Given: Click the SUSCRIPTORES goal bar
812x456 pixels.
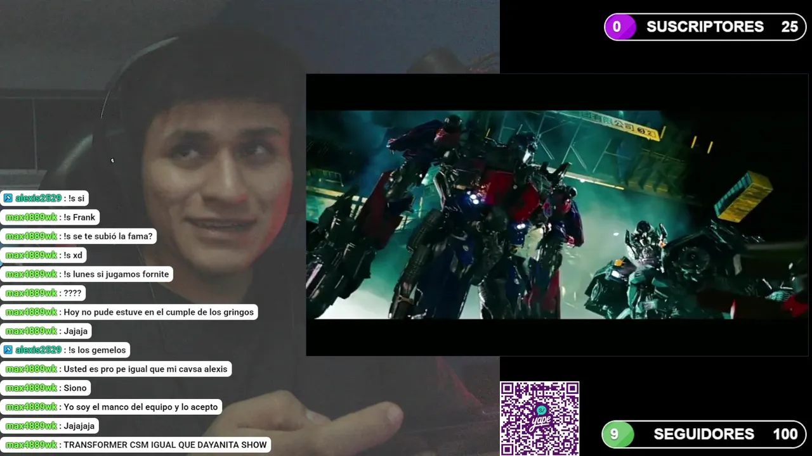Looking at the screenshot, I should coord(705,27).
